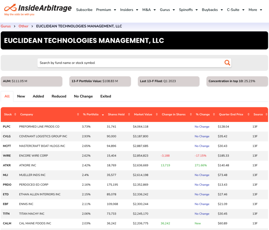269x230 pixels.
Task: Sort by % Portfolio column arrow
Action: pyautogui.click(x=103, y=115)
